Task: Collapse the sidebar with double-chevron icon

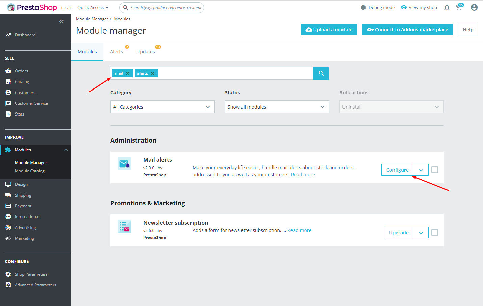Action: click(61, 22)
